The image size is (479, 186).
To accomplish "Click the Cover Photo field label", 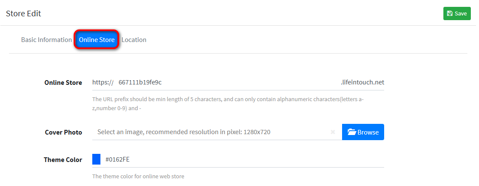I will (63, 132).
